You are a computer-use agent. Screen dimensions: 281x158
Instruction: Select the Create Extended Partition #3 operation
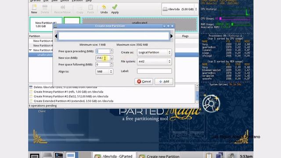pos(73,101)
